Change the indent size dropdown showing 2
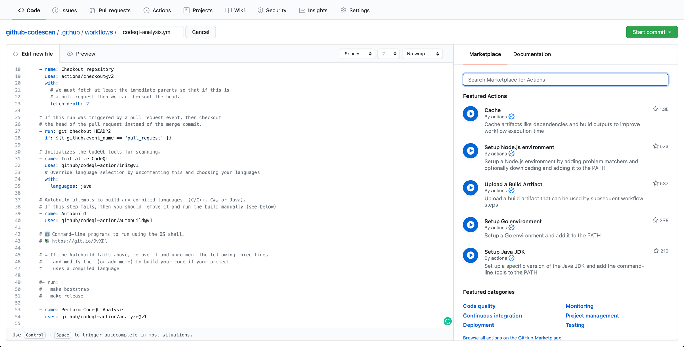 [x=389, y=54]
